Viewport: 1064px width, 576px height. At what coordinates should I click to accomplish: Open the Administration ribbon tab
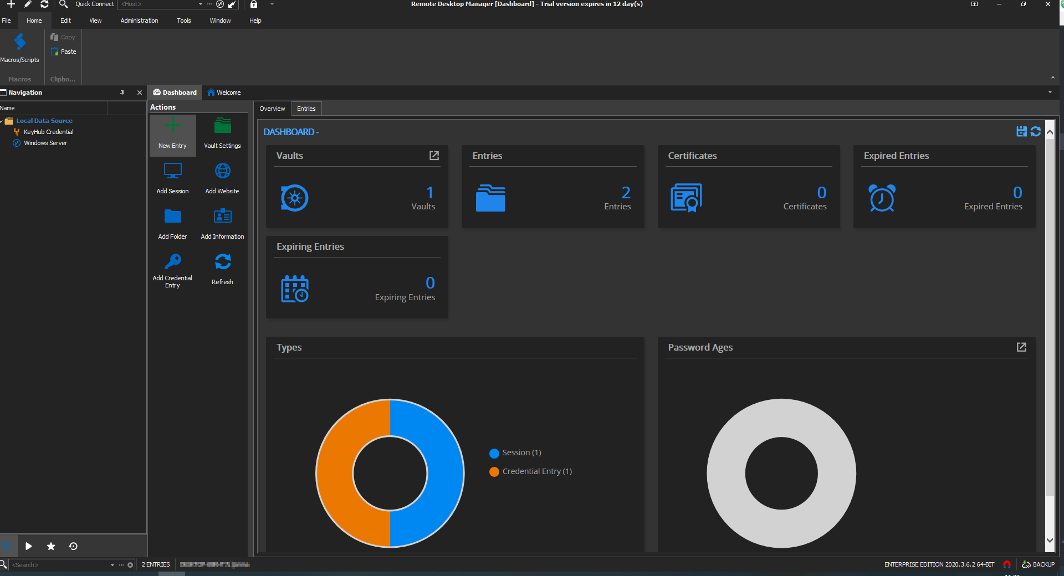pyautogui.click(x=139, y=20)
